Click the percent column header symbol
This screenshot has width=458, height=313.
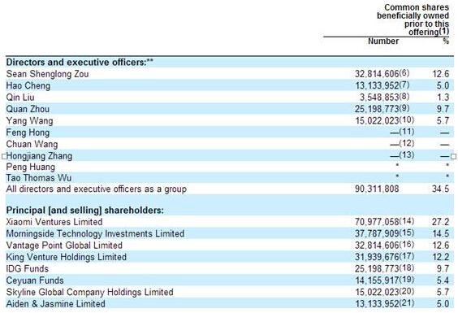[x=446, y=41]
